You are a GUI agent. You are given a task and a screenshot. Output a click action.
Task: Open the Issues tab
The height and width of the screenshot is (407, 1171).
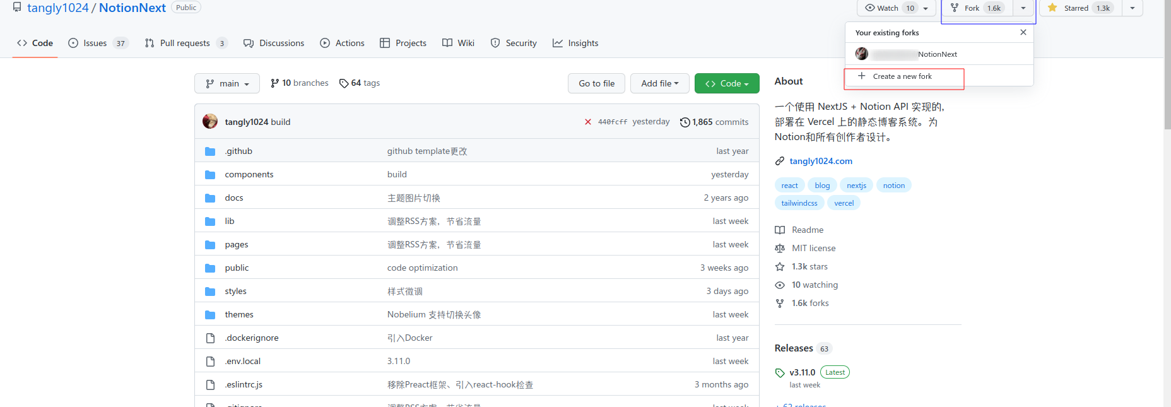pyautogui.click(x=98, y=43)
